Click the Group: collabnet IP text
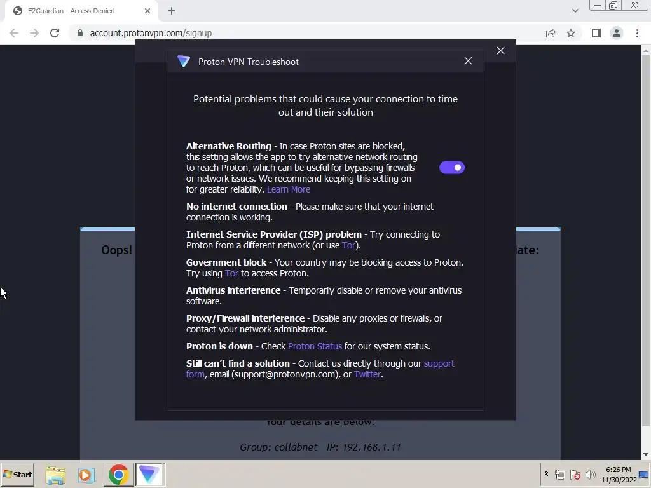This screenshot has width=651, height=488. point(320,447)
